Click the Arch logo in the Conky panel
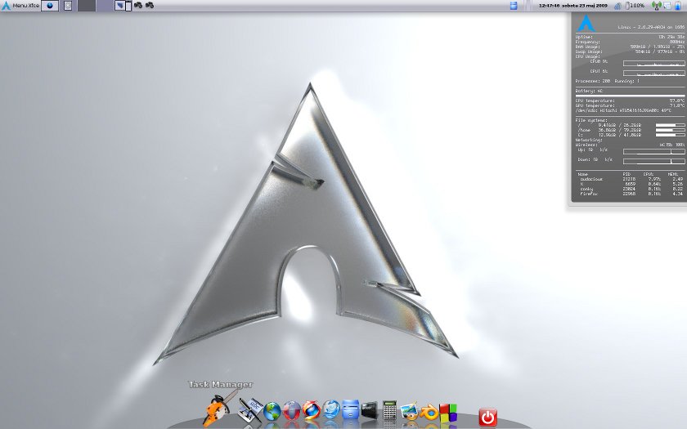 (586, 24)
